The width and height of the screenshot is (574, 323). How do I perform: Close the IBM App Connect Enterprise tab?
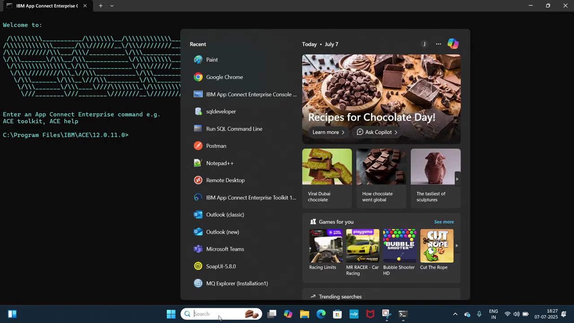pos(85,6)
